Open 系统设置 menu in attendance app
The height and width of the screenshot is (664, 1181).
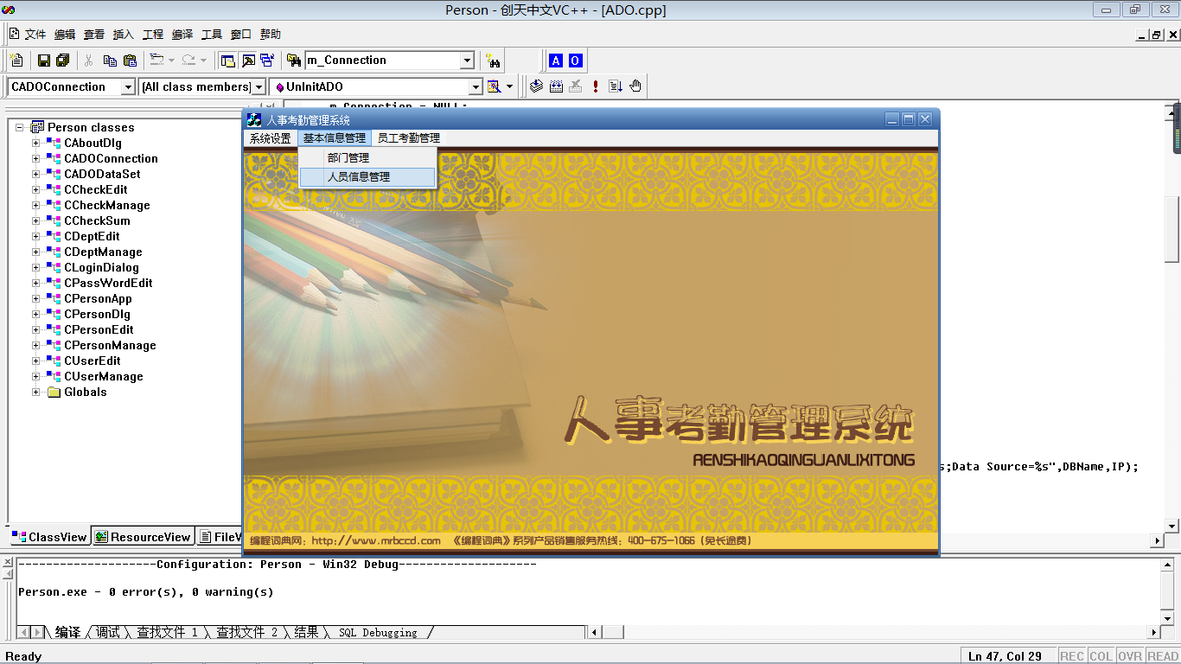point(271,138)
